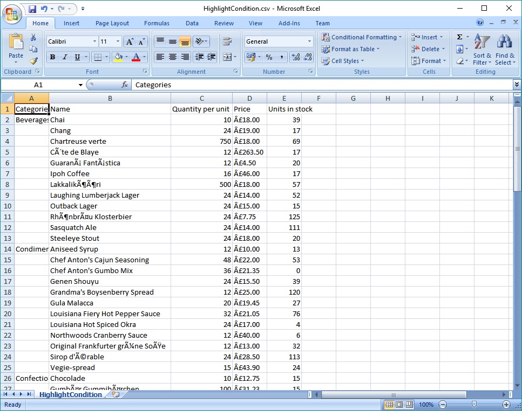
Task: Click the zoom slider handle
Action: click(474, 405)
